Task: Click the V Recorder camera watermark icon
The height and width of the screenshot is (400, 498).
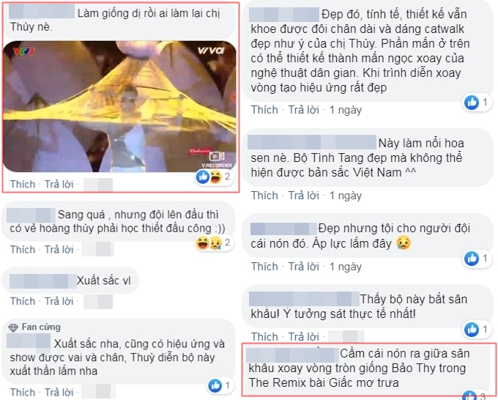Action: coord(217,156)
